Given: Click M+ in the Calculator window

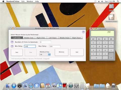Looking at the screenshot, I should click(x=99, y=39).
